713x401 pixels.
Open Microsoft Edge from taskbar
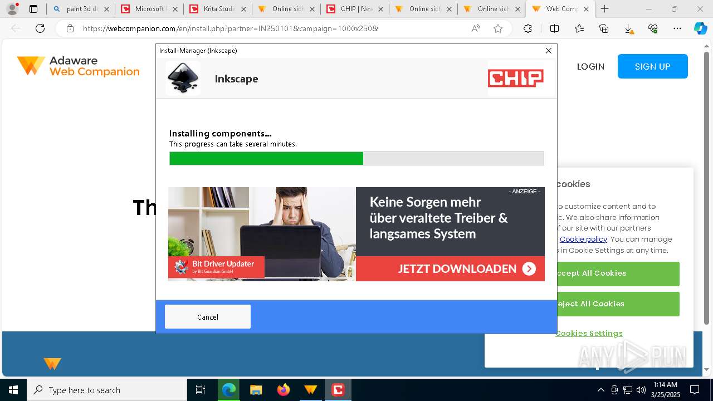(x=229, y=390)
